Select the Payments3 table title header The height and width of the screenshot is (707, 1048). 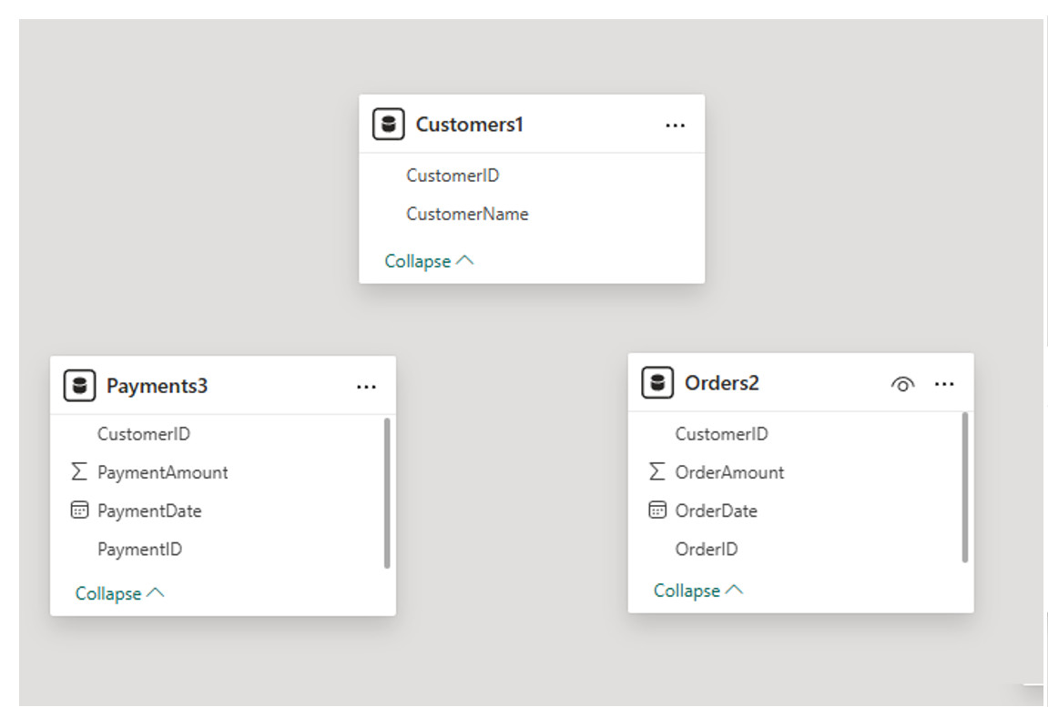coord(157,386)
